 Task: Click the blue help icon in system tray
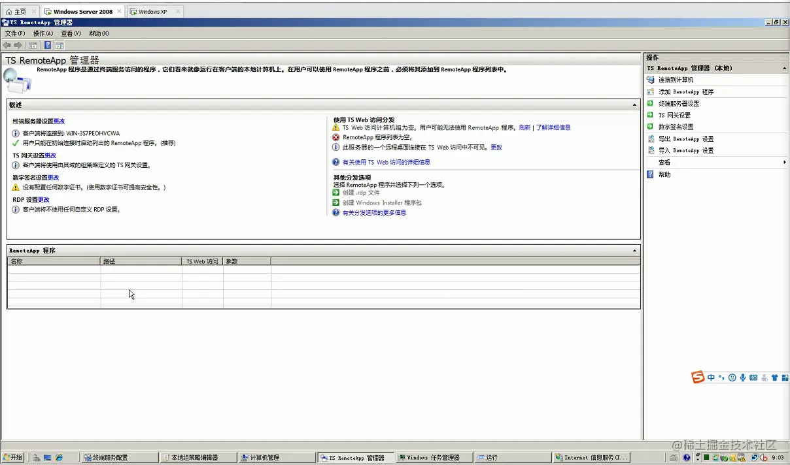pos(687,458)
